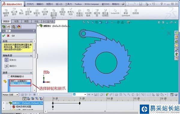Open the FeatureManager design tree tab
Viewport: 180px width, 114px height.
4,27
